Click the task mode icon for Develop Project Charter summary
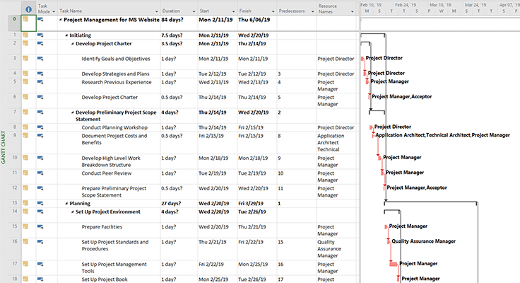 click(40, 43)
